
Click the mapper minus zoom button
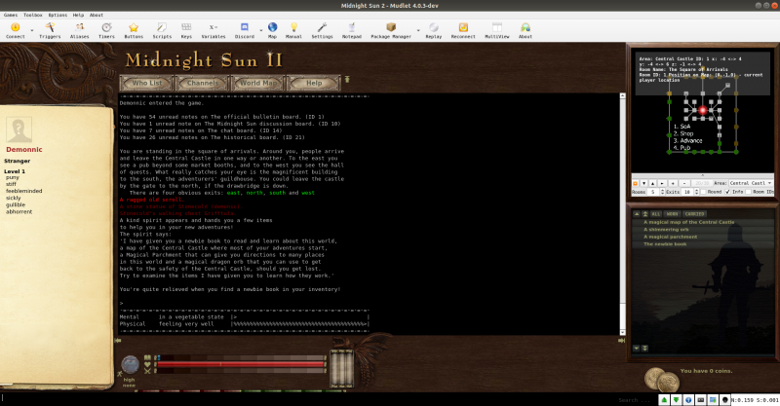(x=684, y=183)
